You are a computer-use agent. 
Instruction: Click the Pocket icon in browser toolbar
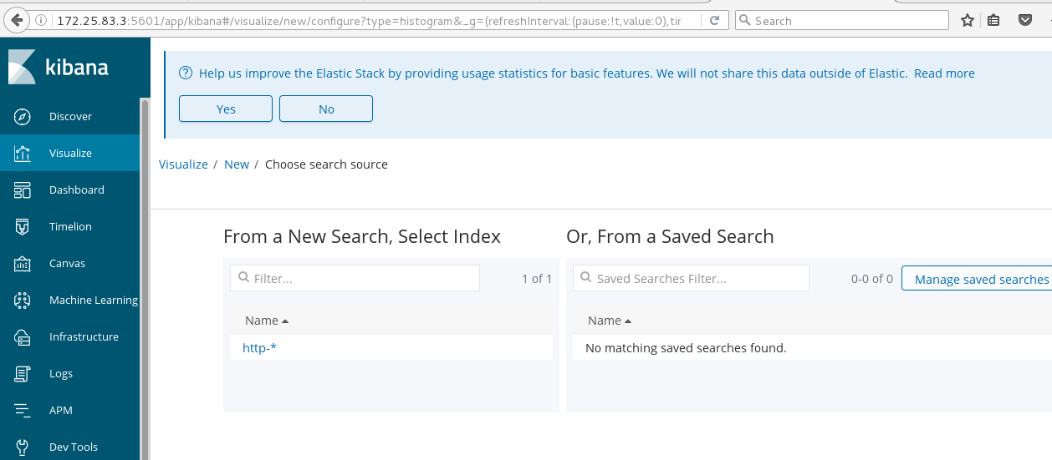click(x=1024, y=20)
